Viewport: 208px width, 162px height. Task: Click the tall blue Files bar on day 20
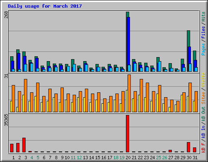pyautogui.click(x=128, y=41)
